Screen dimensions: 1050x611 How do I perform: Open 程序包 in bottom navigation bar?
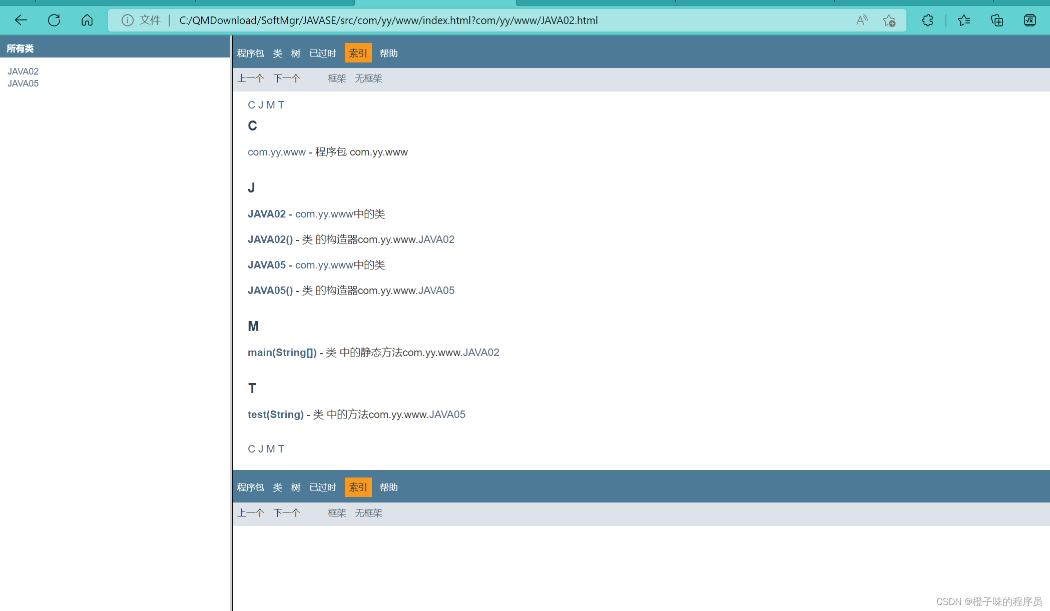tap(251, 487)
